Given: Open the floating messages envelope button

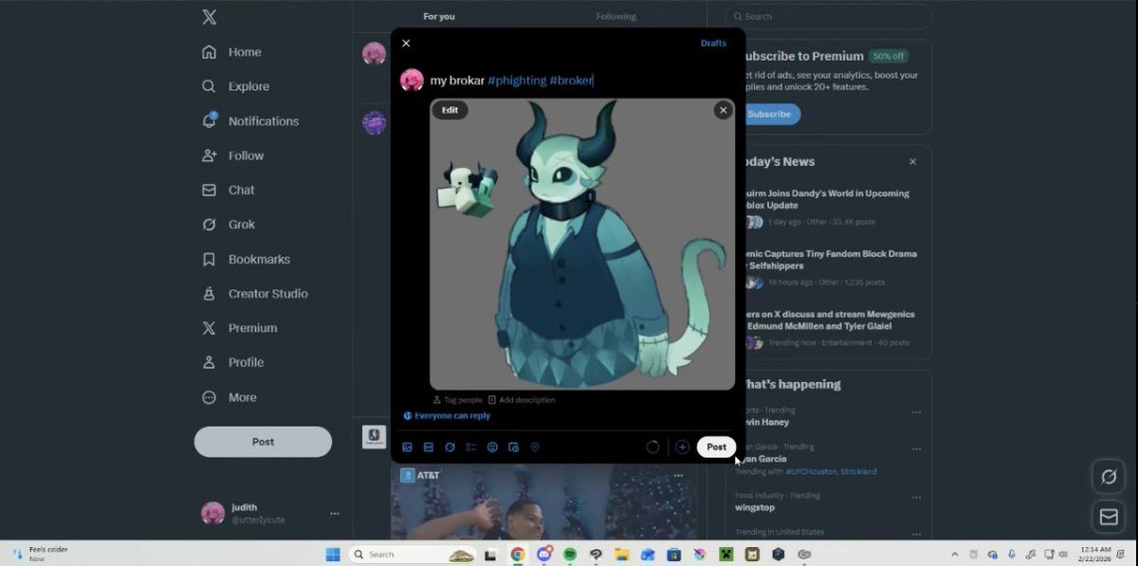Looking at the screenshot, I should click(x=1108, y=517).
